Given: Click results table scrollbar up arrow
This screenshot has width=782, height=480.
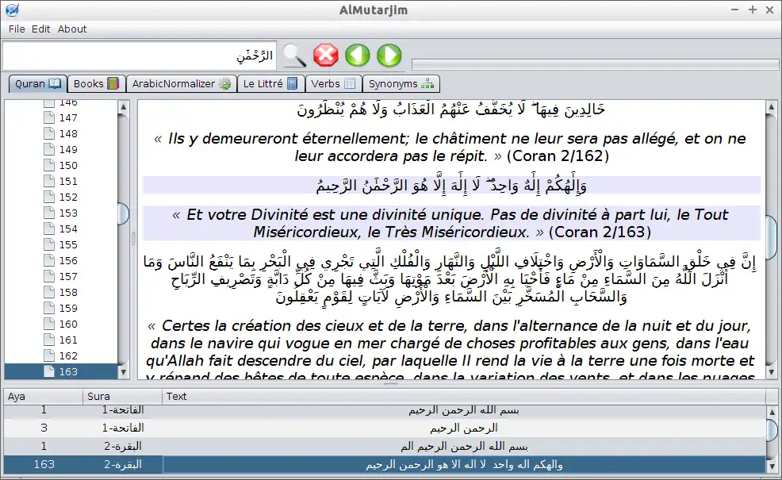Looking at the screenshot, I should tap(772, 412).
